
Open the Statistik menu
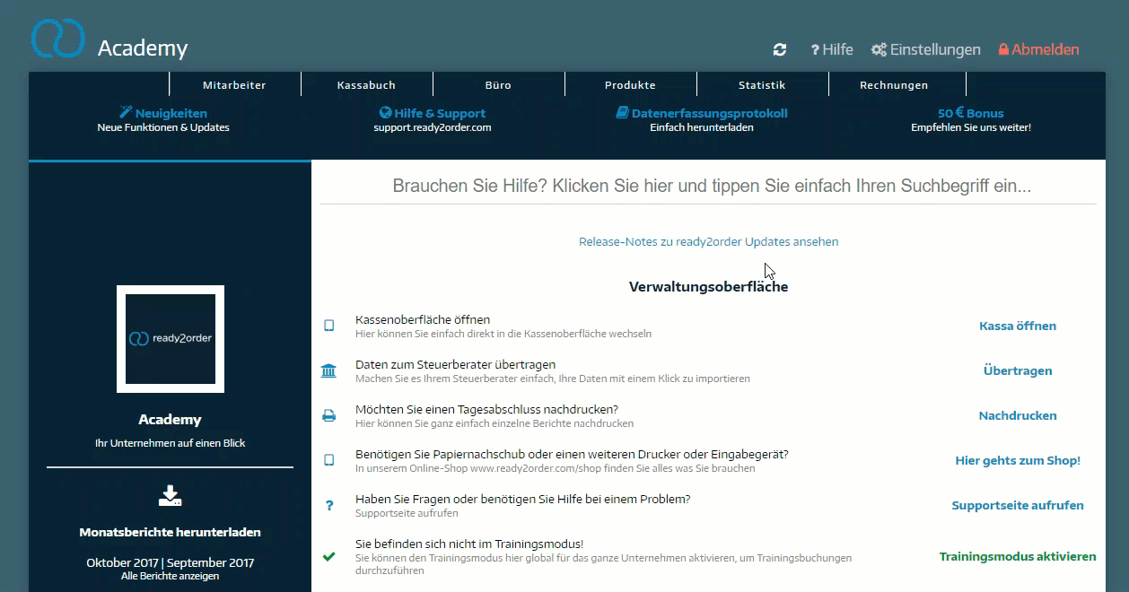pyautogui.click(x=762, y=85)
